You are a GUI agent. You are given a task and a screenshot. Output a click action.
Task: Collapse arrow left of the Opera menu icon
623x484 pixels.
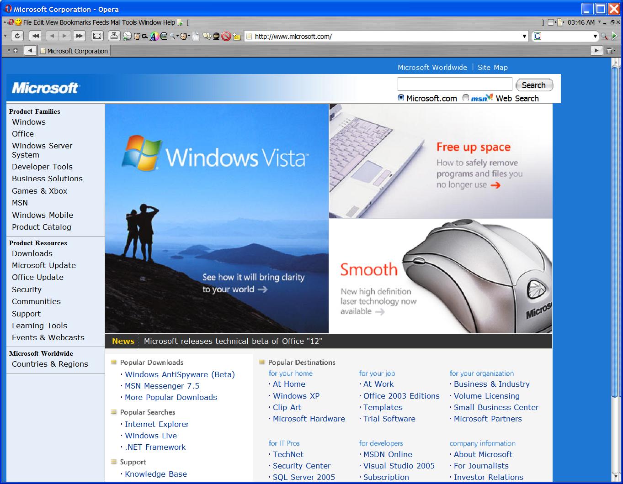point(5,22)
